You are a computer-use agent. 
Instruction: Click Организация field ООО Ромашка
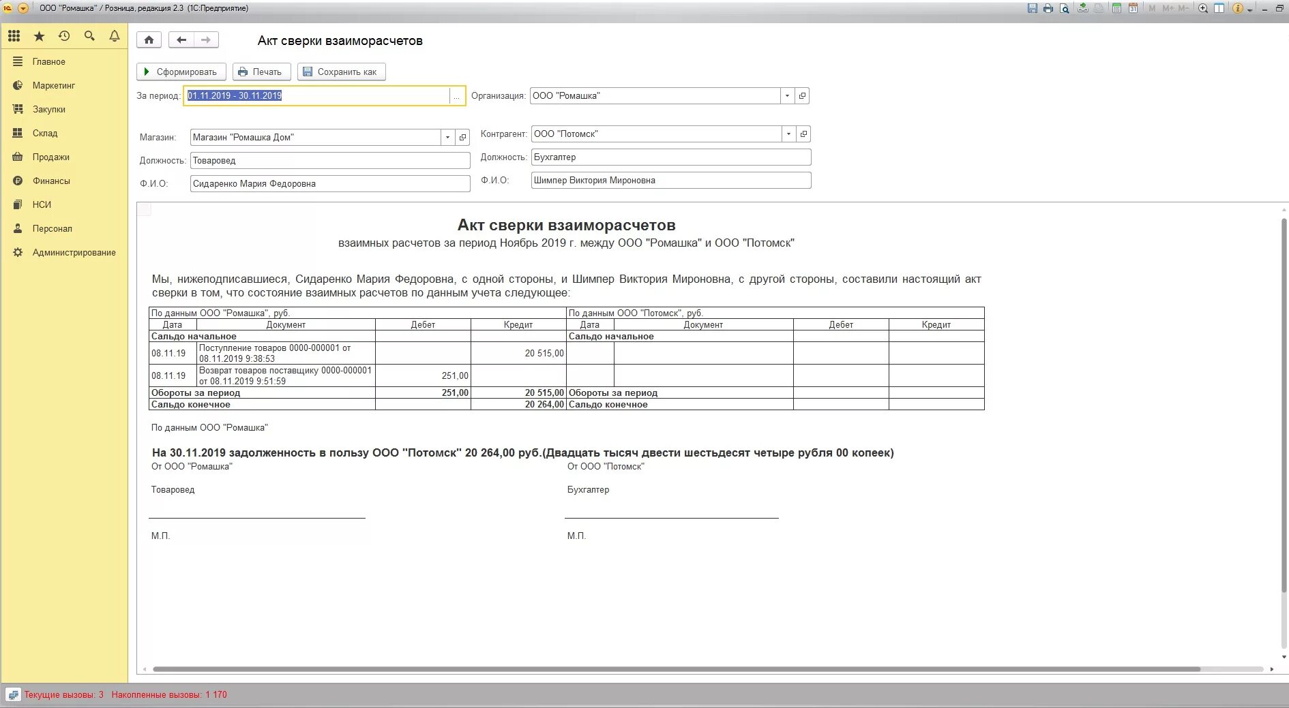[x=655, y=96]
